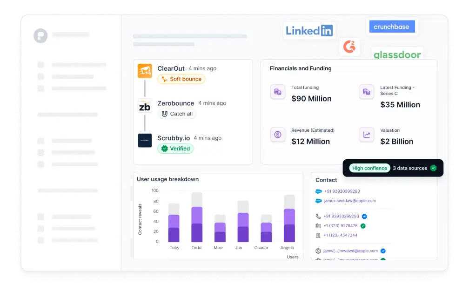Image resolution: width=469 pixels, height=298 pixels.
Task: Click the +1 (323) 9278478 phone number
Action: [x=340, y=226]
